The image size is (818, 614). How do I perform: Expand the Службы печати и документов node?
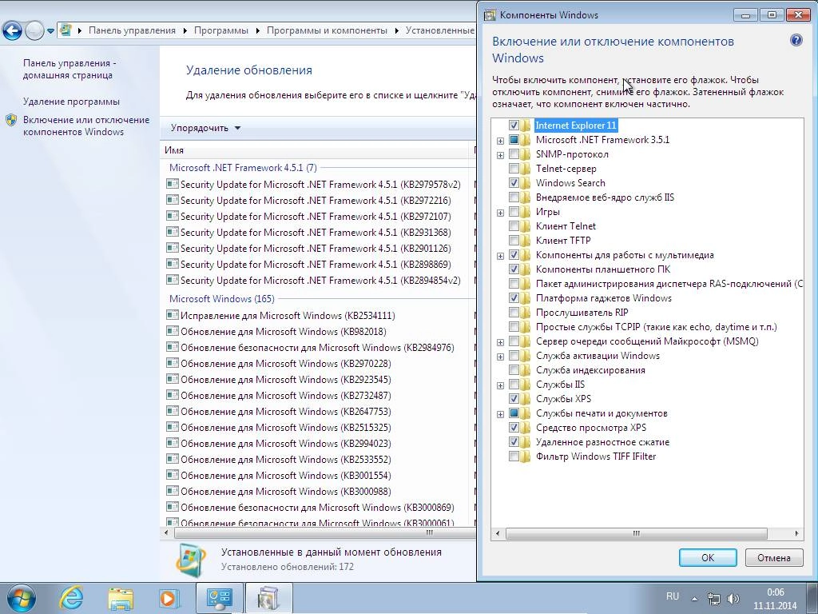(x=500, y=414)
